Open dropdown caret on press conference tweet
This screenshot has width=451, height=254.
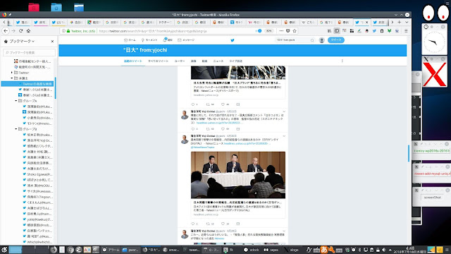pos(284,136)
